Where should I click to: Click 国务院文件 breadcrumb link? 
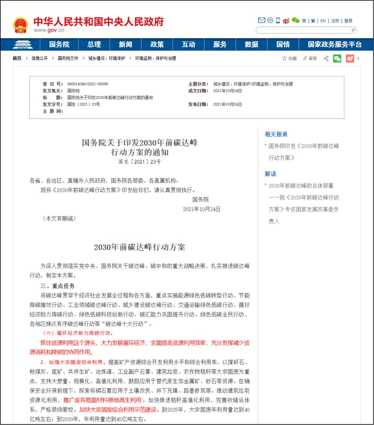click(x=68, y=58)
